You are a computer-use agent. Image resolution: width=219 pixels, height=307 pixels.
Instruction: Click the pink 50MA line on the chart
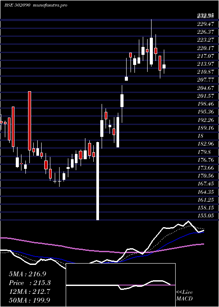[102, 251]
